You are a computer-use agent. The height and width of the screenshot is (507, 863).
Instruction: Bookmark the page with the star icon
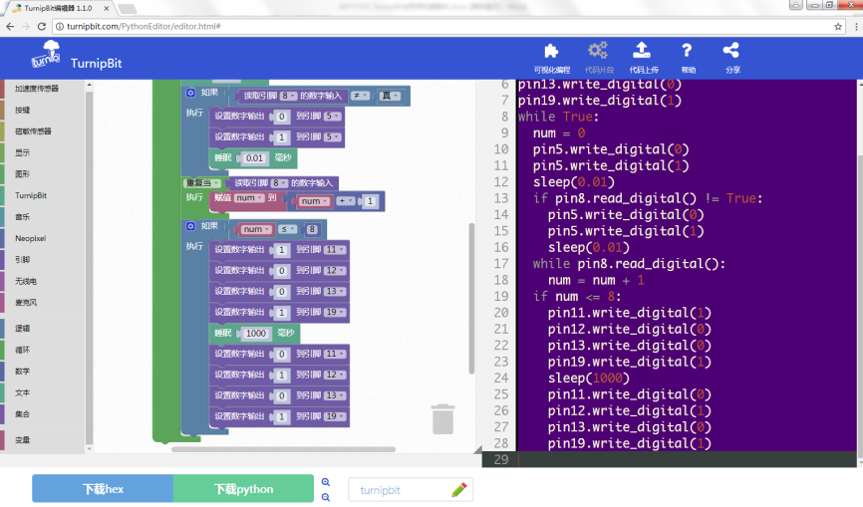click(x=838, y=26)
